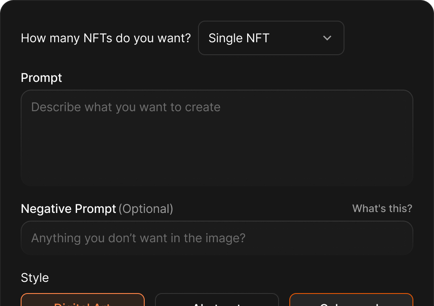This screenshot has height=306, width=434.
Task: Click the 'How many NFTs do you want?' label
Action: tap(105, 38)
